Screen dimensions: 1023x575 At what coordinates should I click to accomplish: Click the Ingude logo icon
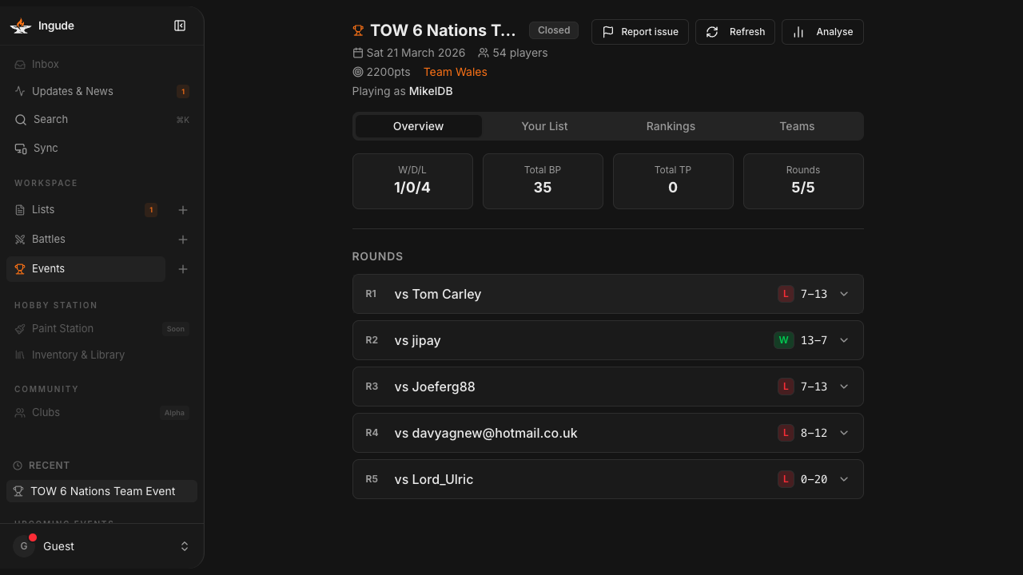coord(20,26)
